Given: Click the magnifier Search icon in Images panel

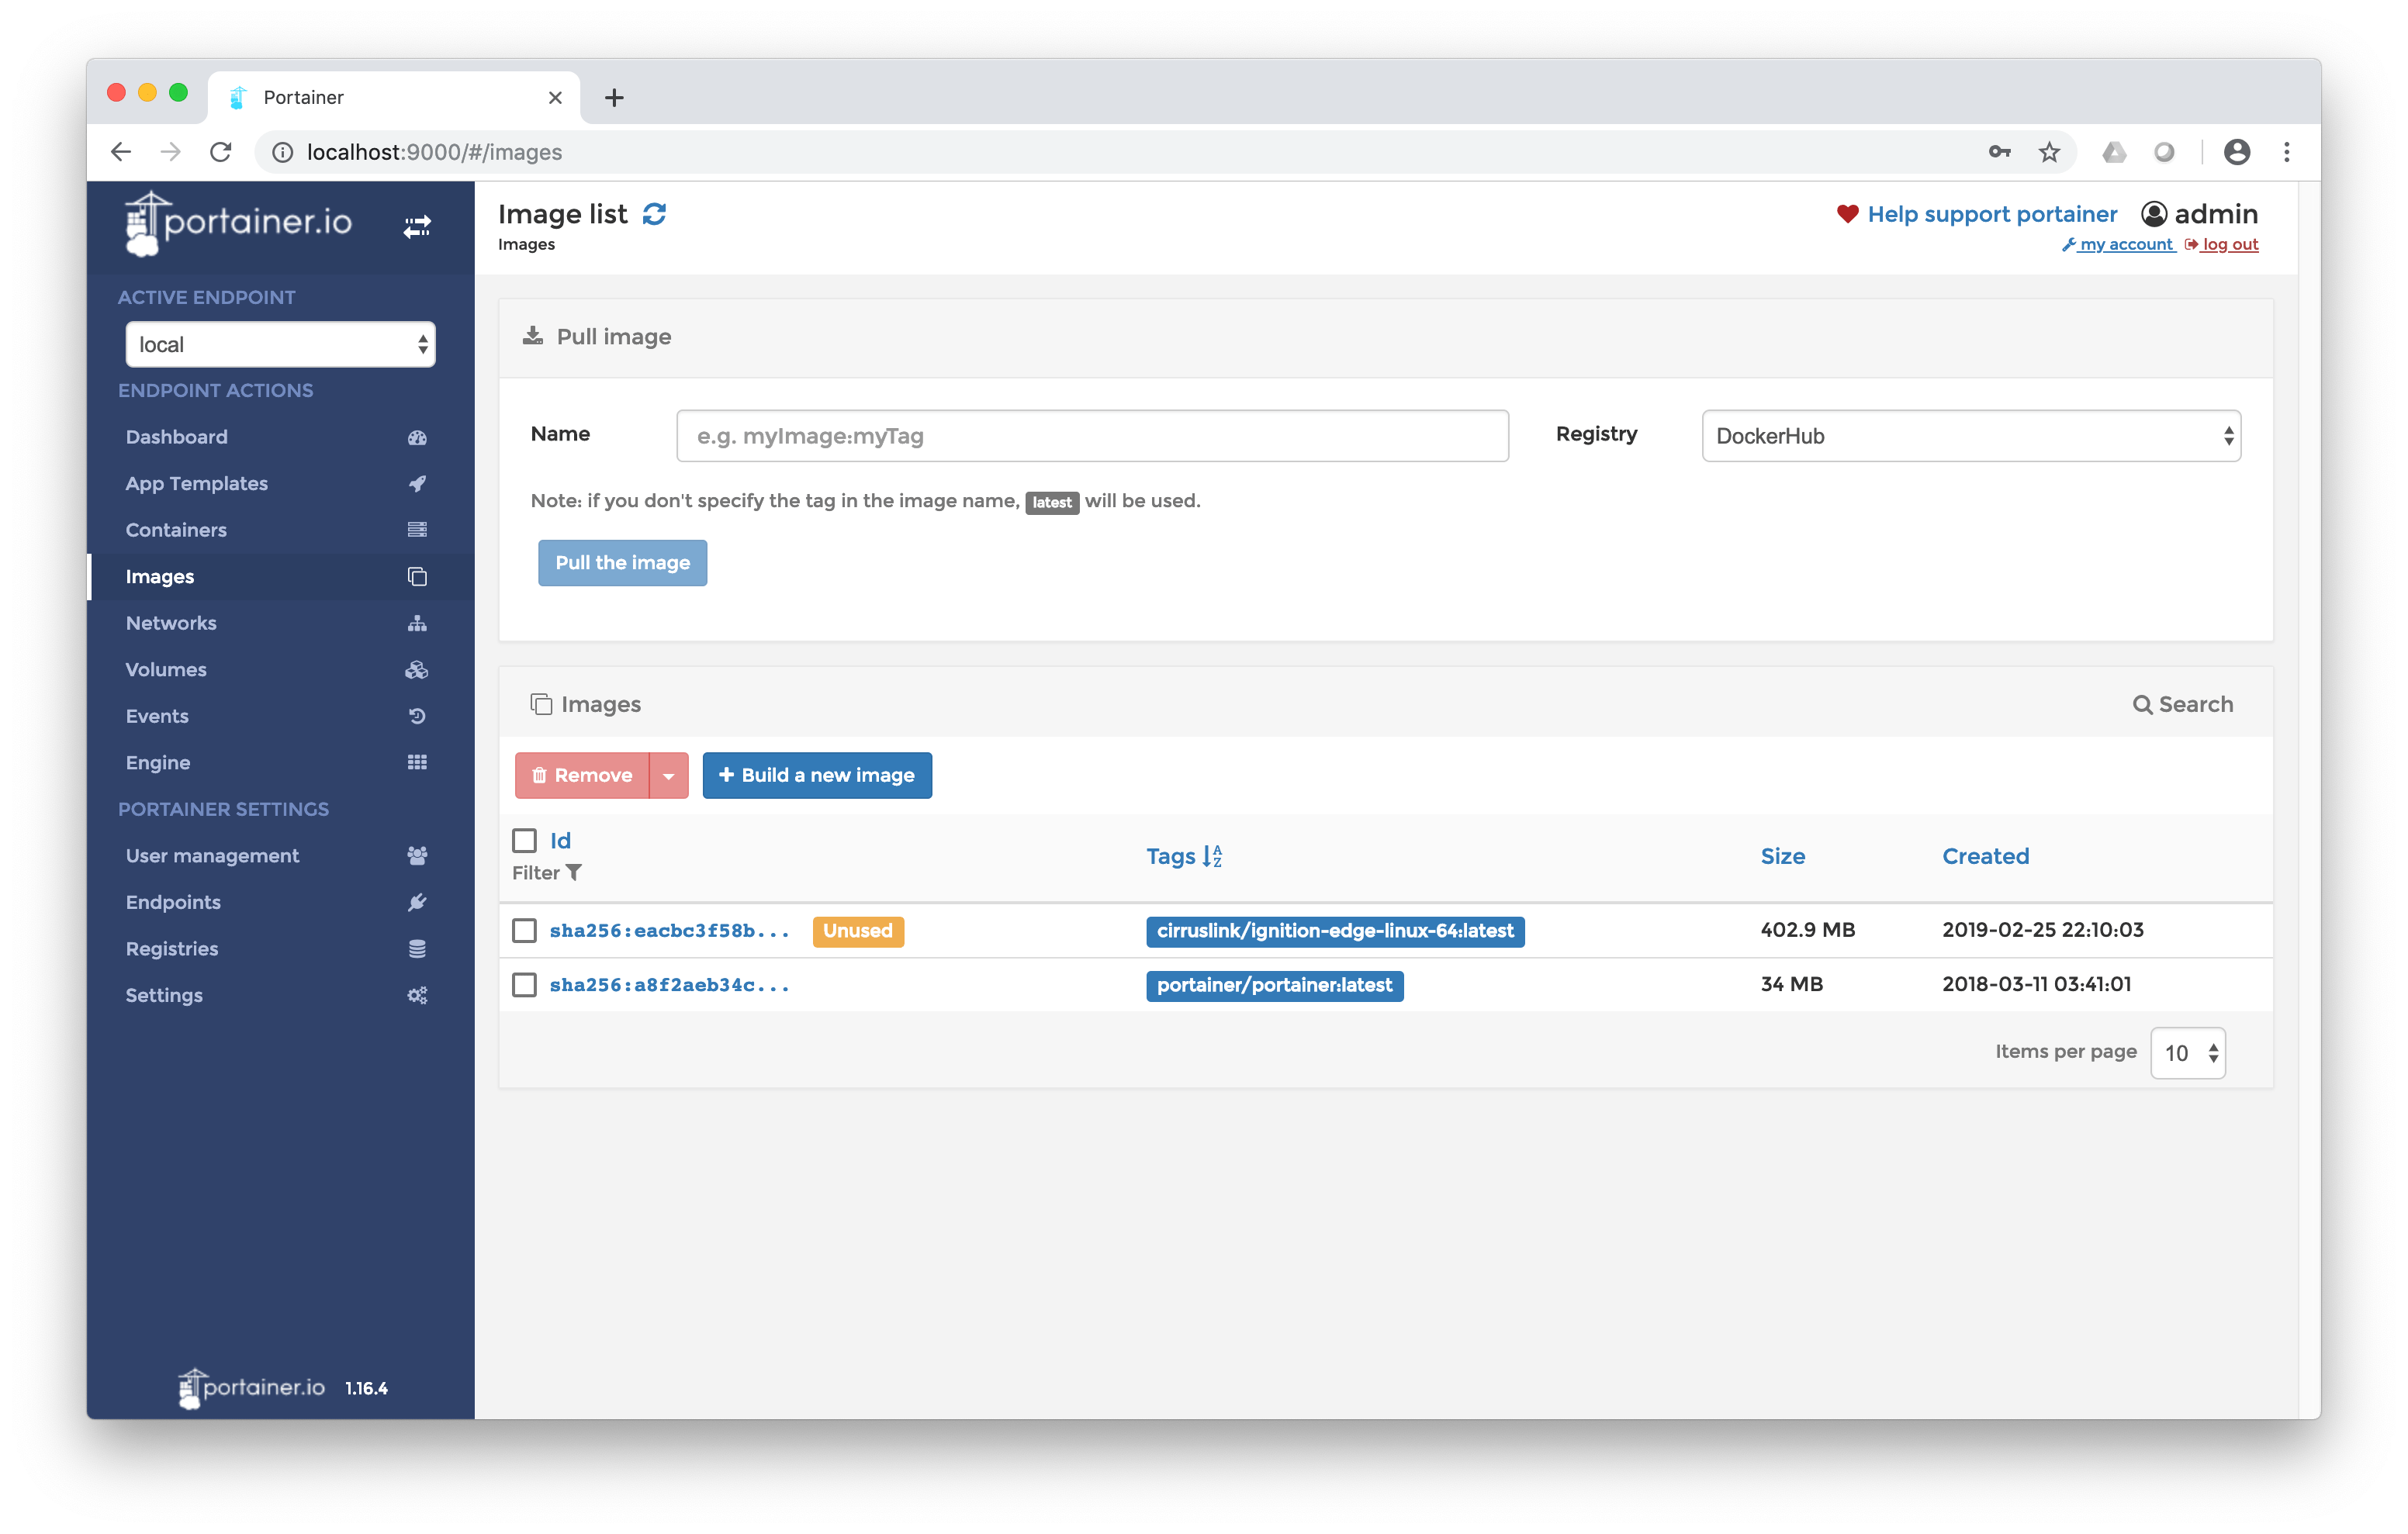Looking at the screenshot, I should [2142, 705].
